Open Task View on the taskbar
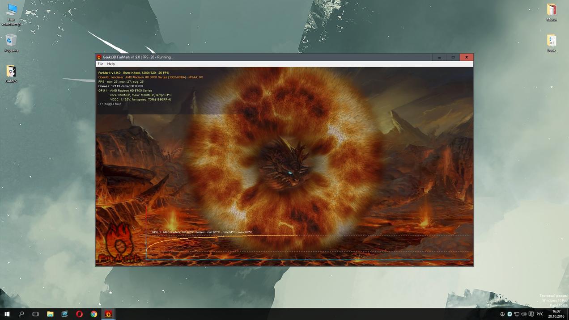This screenshot has height=320, width=569. click(36, 314)
